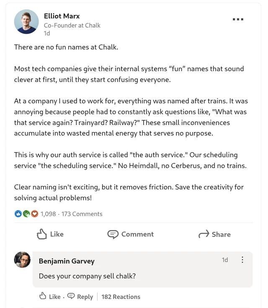
Task: Click the post's Comment button label
Action: click(x=137, y=234)
